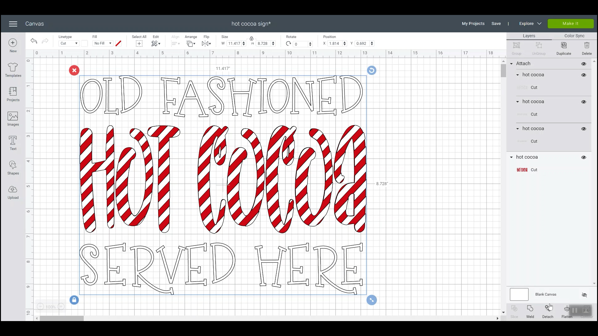Hide the second hot cocoa layer
The height and width of the screenshot is (336, 598).
584,101
